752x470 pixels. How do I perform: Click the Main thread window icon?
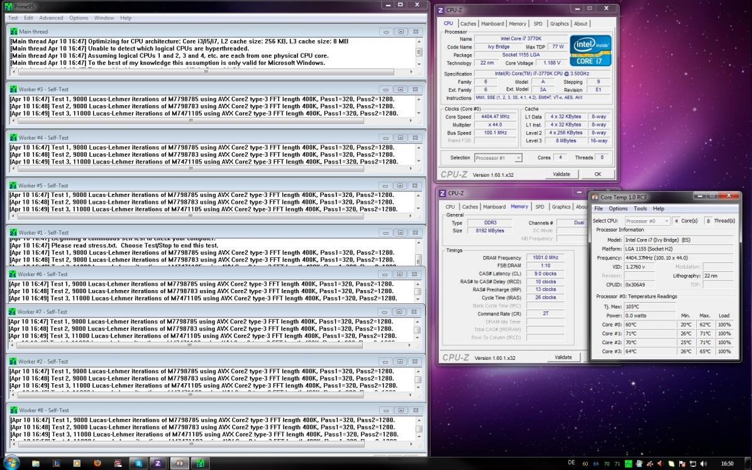[13, 31]
